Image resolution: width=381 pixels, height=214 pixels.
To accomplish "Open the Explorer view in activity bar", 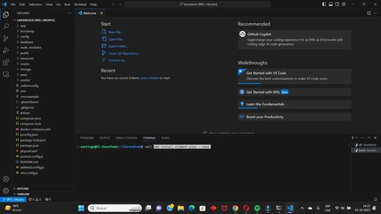I will click(x=6, y=14).
